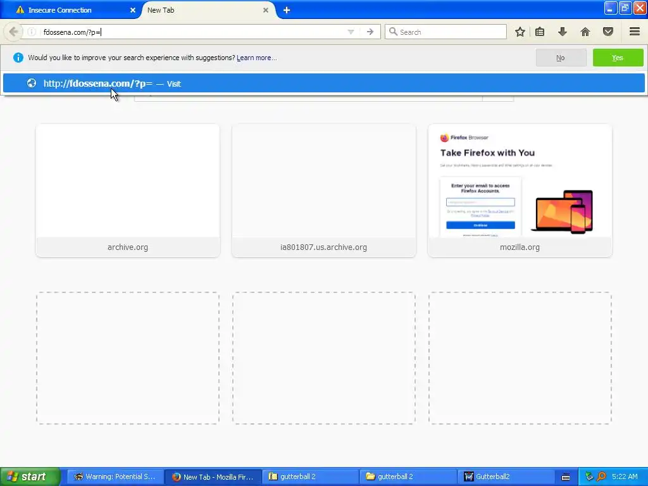Show bookmarks list icon
648x486 pixels.
pos(540,32)
